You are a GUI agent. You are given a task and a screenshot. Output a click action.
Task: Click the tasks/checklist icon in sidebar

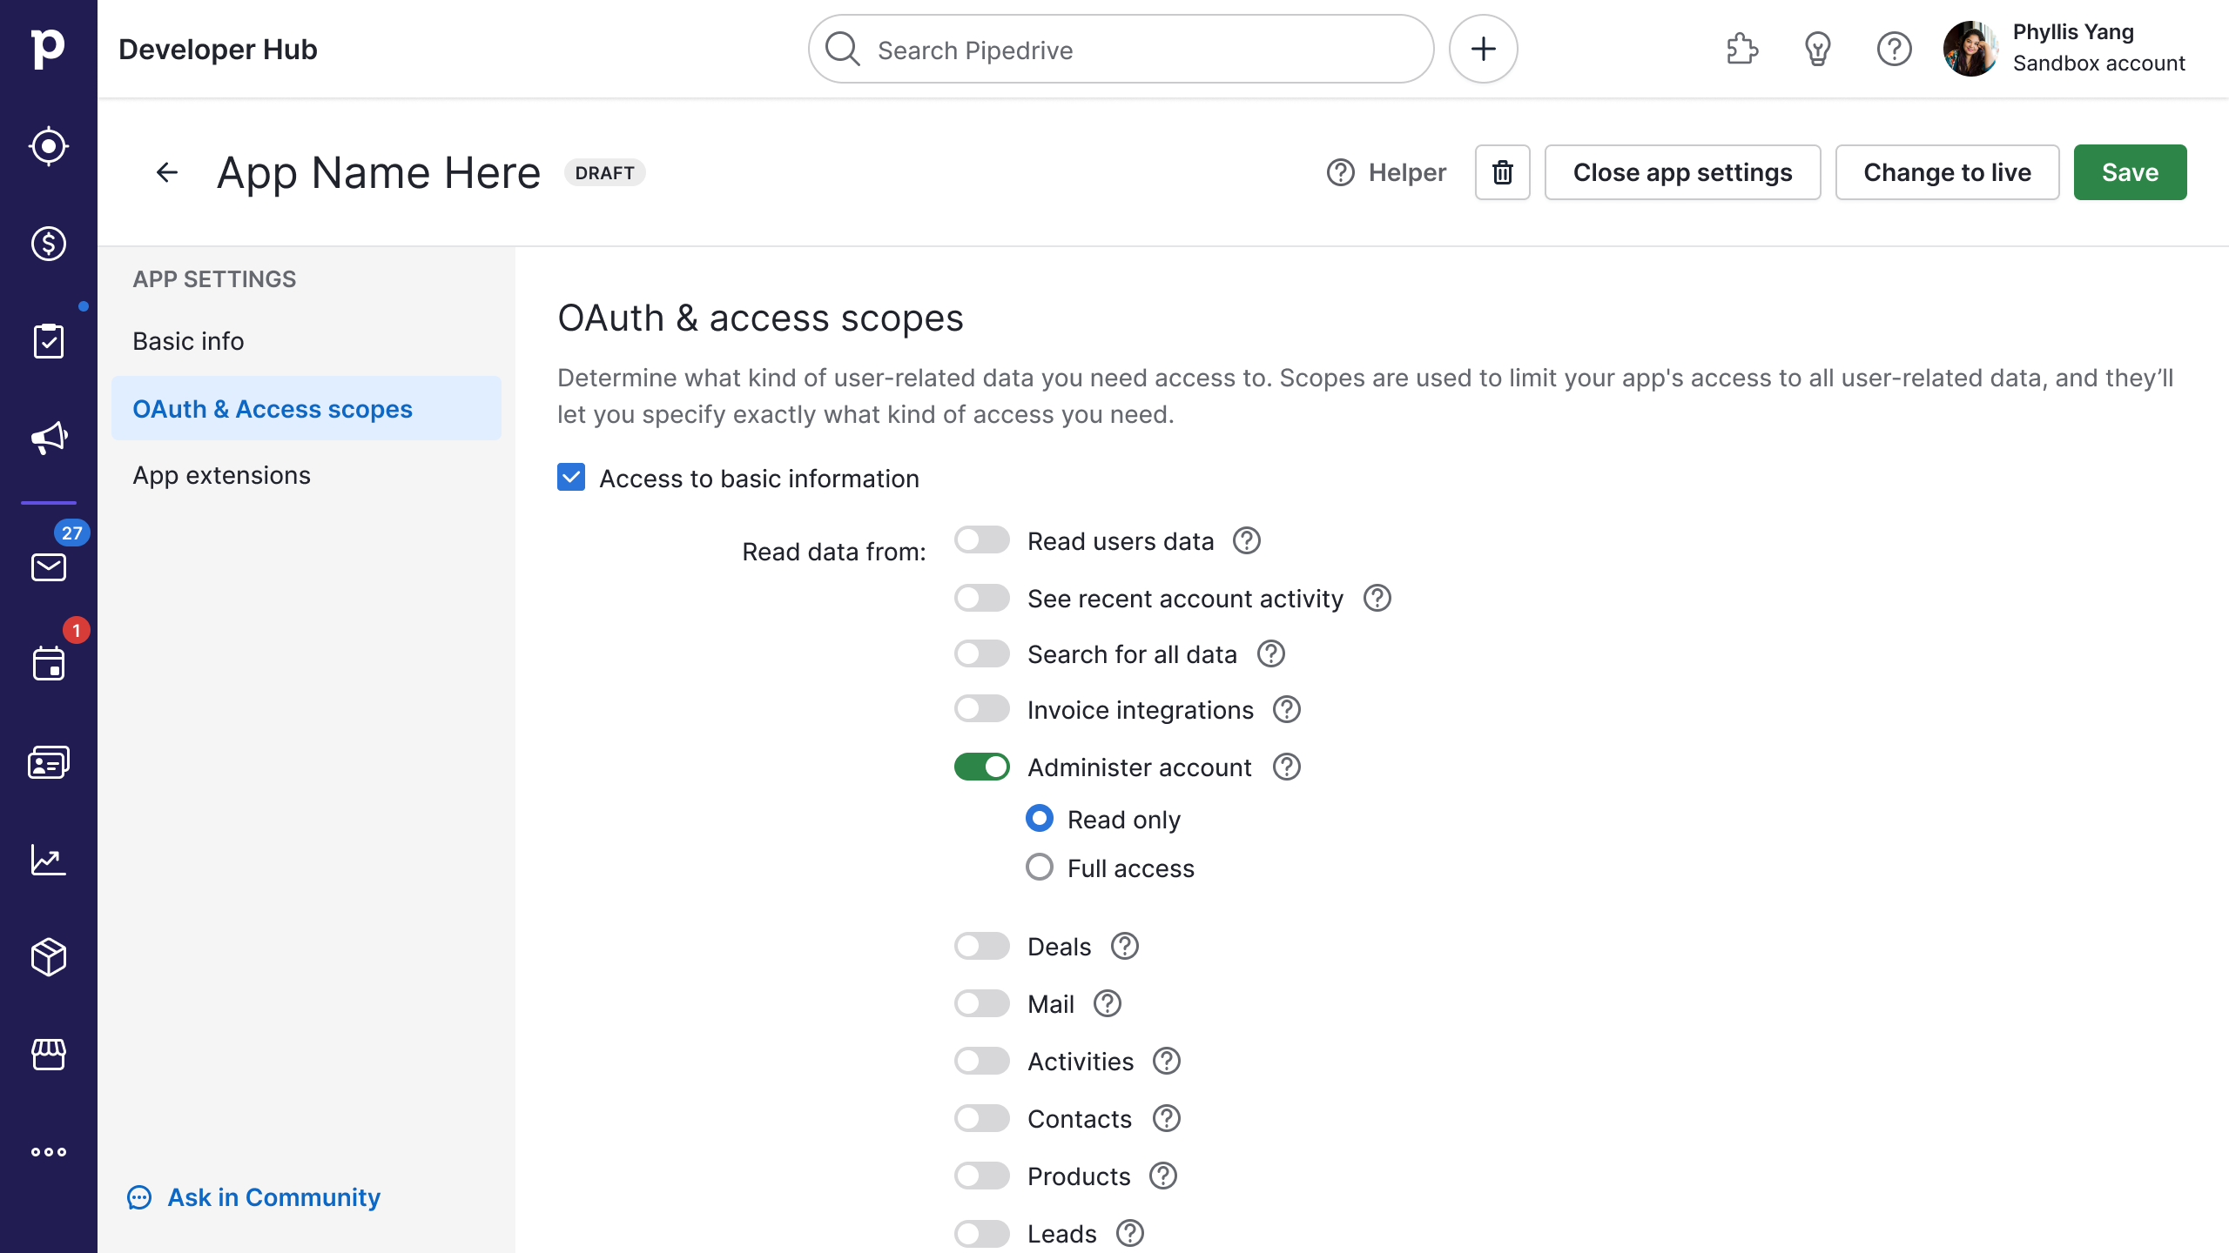[x=49, y=341]
